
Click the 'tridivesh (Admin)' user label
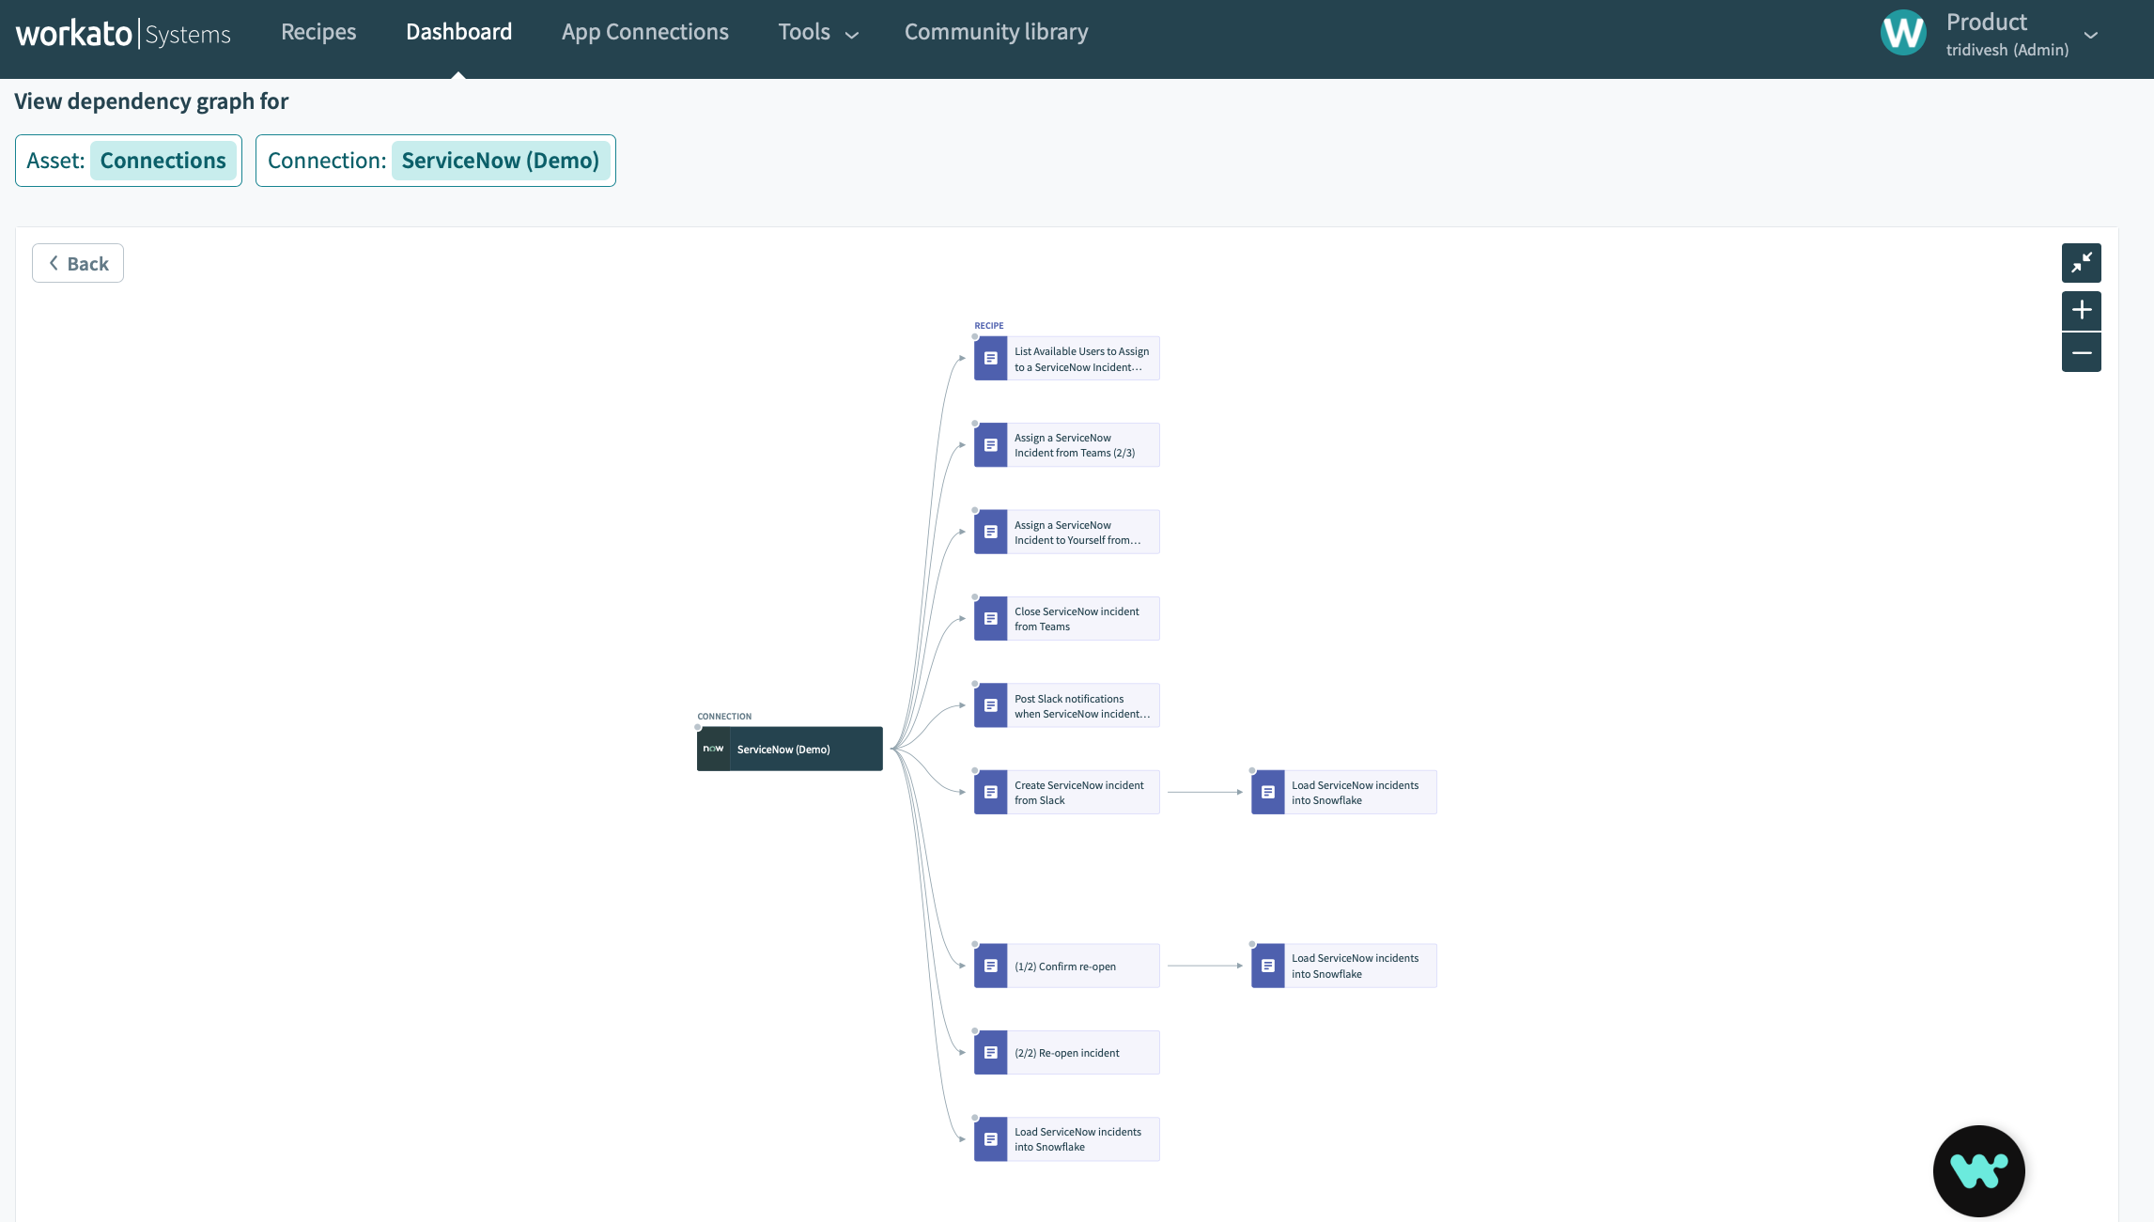2007,50
